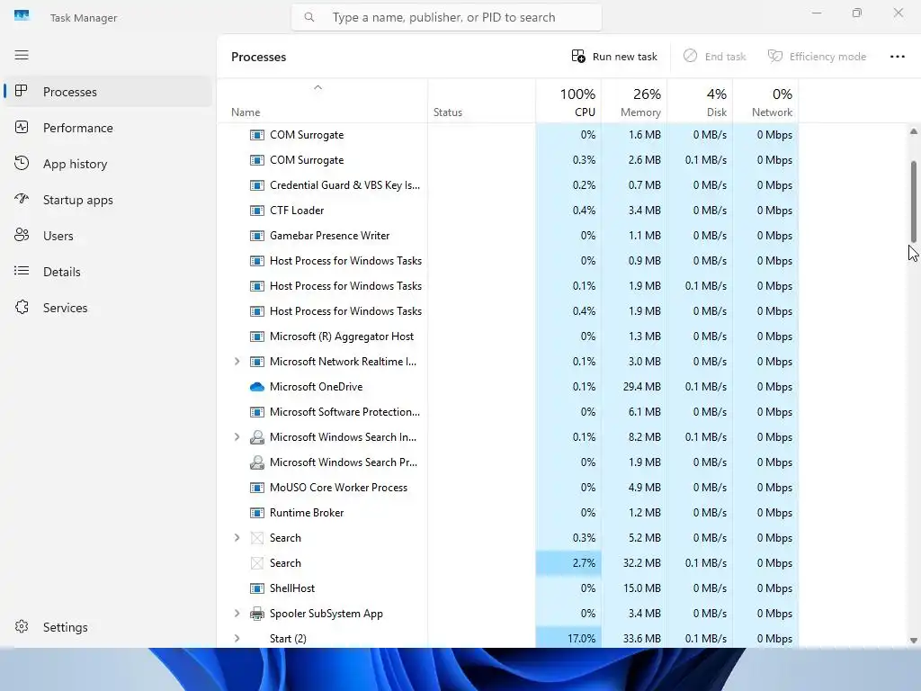Click the Run new task icon
Viewport: 921px width, 691px height.
(578, 56)
